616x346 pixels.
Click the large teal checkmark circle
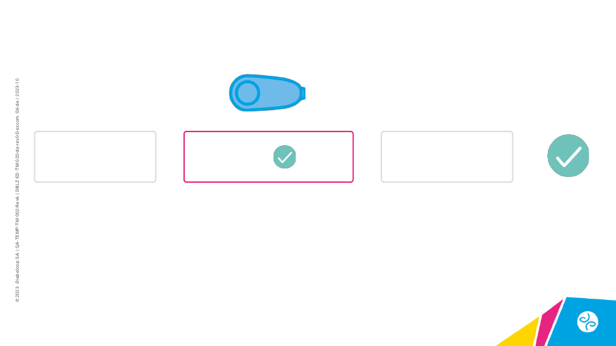point(568,156)
